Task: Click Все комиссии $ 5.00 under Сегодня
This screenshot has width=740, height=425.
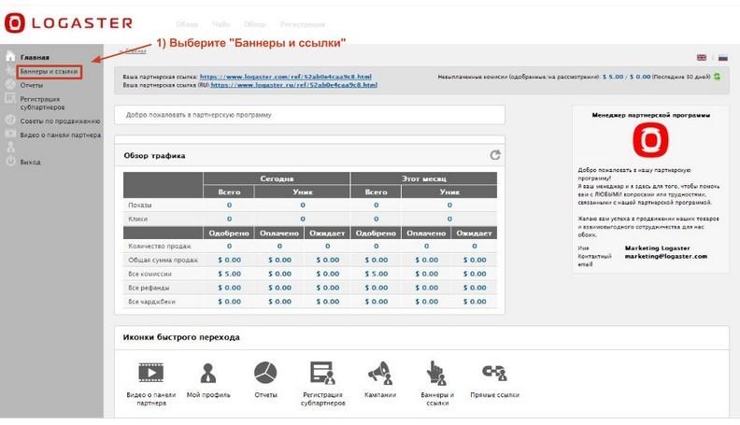Action: (x=229, y=274)
